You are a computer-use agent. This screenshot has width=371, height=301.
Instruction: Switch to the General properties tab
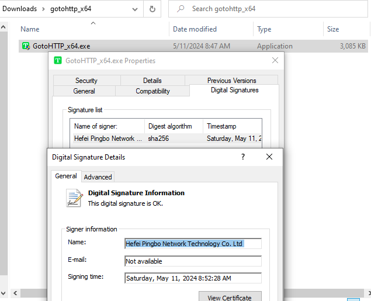pos(84,91)
